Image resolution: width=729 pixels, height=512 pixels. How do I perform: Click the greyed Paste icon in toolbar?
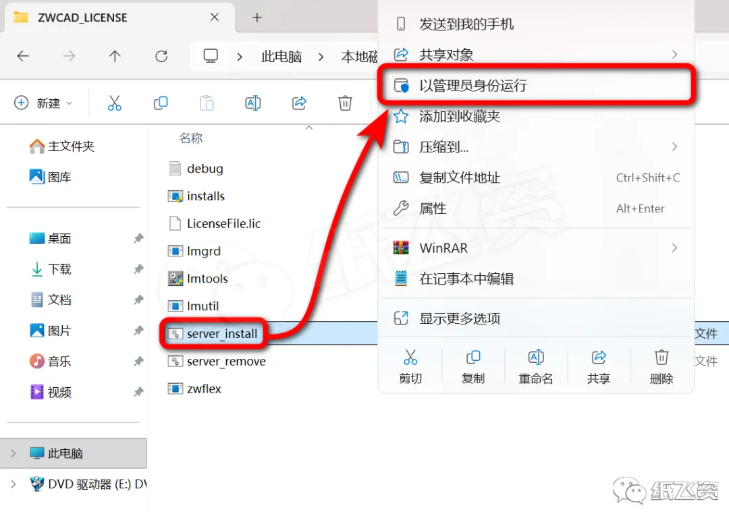point(207,103)
